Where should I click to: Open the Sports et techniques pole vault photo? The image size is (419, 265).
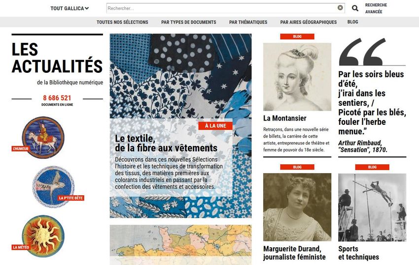pyautogui.click(x=372, y=207)
